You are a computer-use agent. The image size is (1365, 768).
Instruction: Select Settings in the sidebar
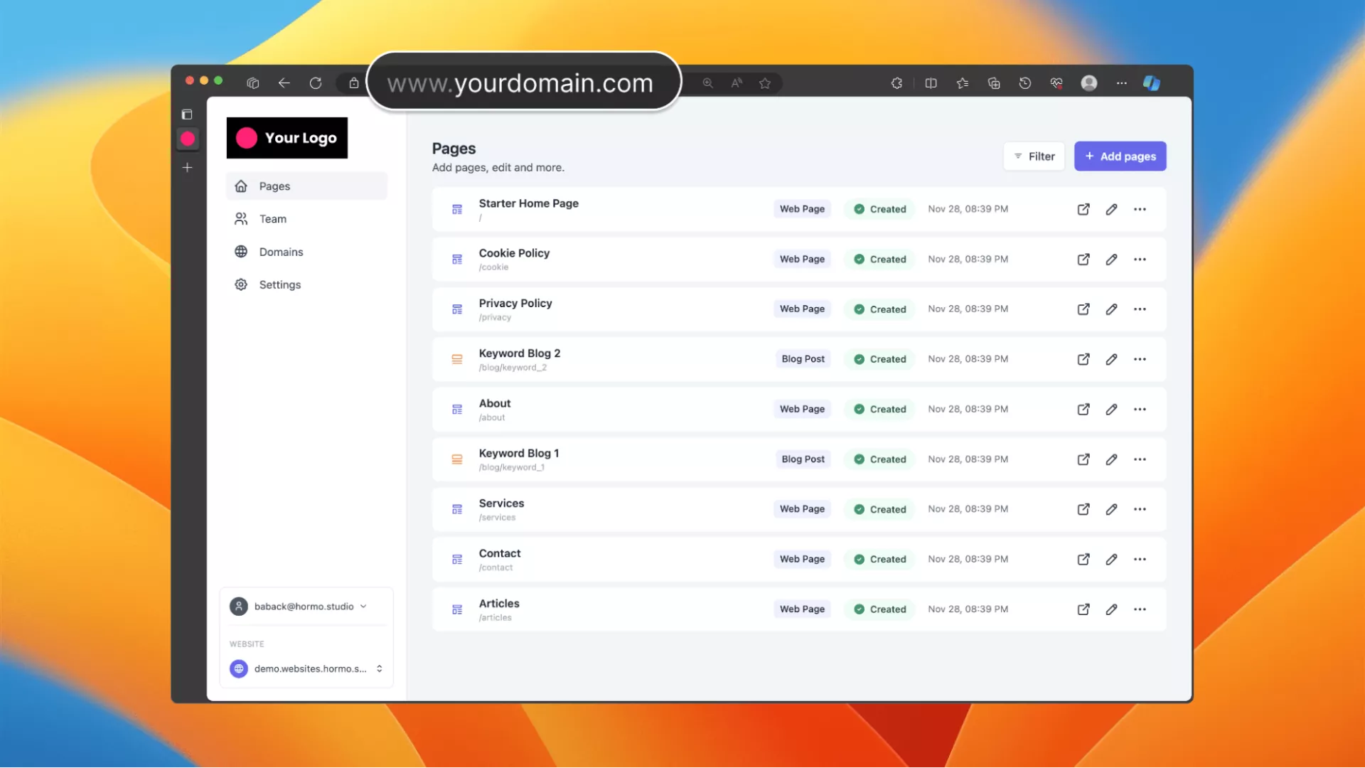[x=279, y=284]
